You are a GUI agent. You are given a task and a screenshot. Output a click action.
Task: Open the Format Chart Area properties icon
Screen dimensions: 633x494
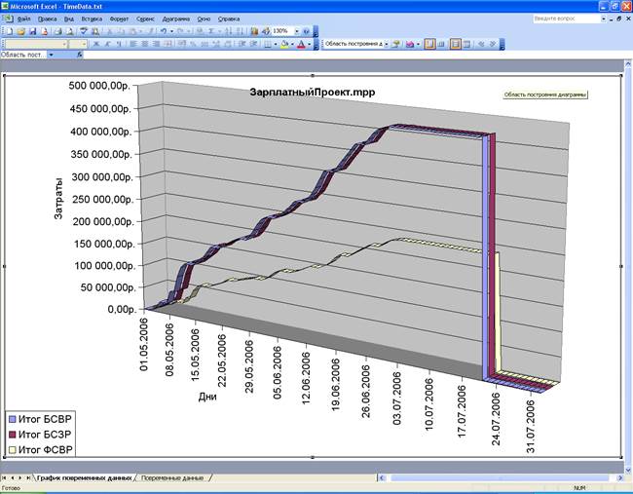tap(396, 44)
